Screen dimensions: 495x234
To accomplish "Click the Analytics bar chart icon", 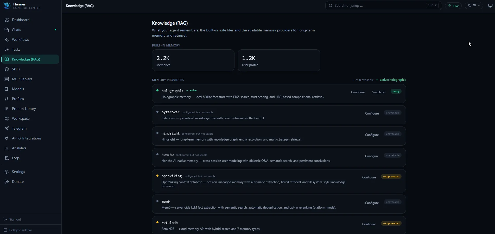I will (x=7, y=148).
